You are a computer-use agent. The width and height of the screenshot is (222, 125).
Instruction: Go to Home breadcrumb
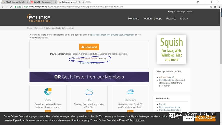pyautogui.click(x=30, y=28)
